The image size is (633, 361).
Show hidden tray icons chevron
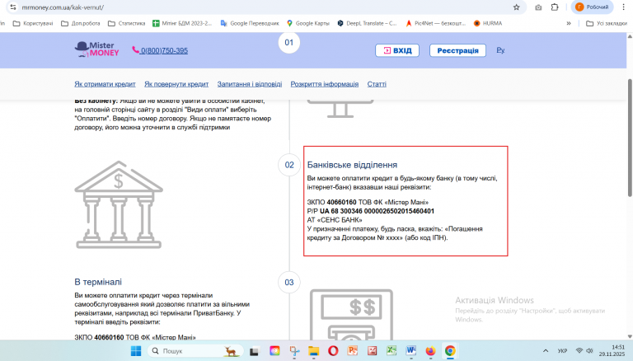546,351
